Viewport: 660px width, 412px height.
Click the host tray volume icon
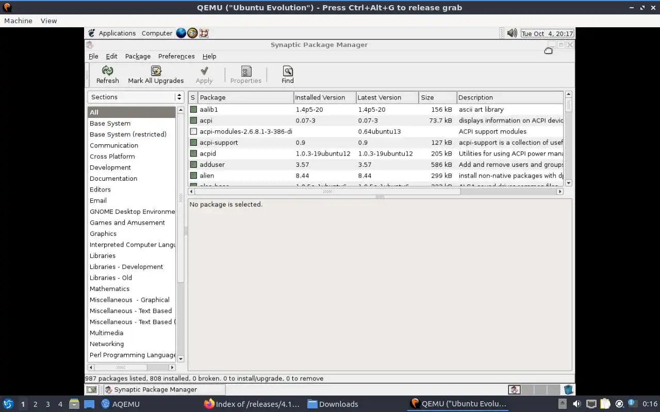tap(576, 404)
